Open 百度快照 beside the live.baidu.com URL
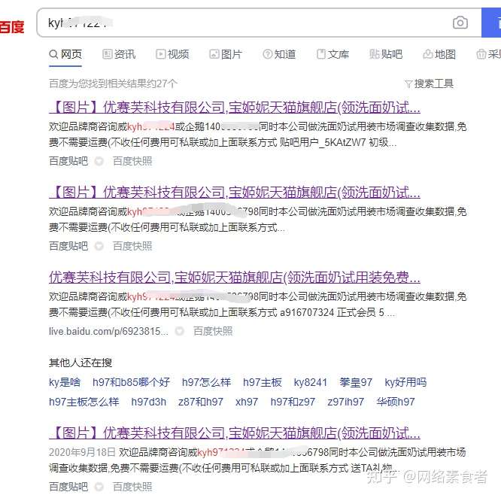Viewport: 501px width, 498px height. click(x=213, y=331)
